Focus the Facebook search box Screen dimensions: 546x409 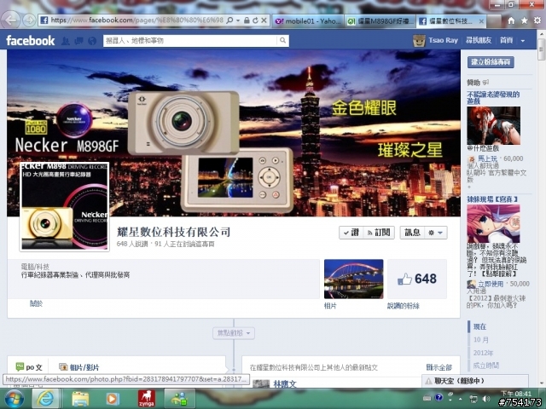(x=190, y=41)
